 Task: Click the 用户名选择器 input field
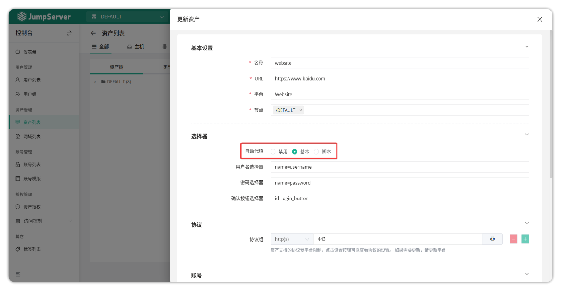pyautogui.click(x=400, y=167)
